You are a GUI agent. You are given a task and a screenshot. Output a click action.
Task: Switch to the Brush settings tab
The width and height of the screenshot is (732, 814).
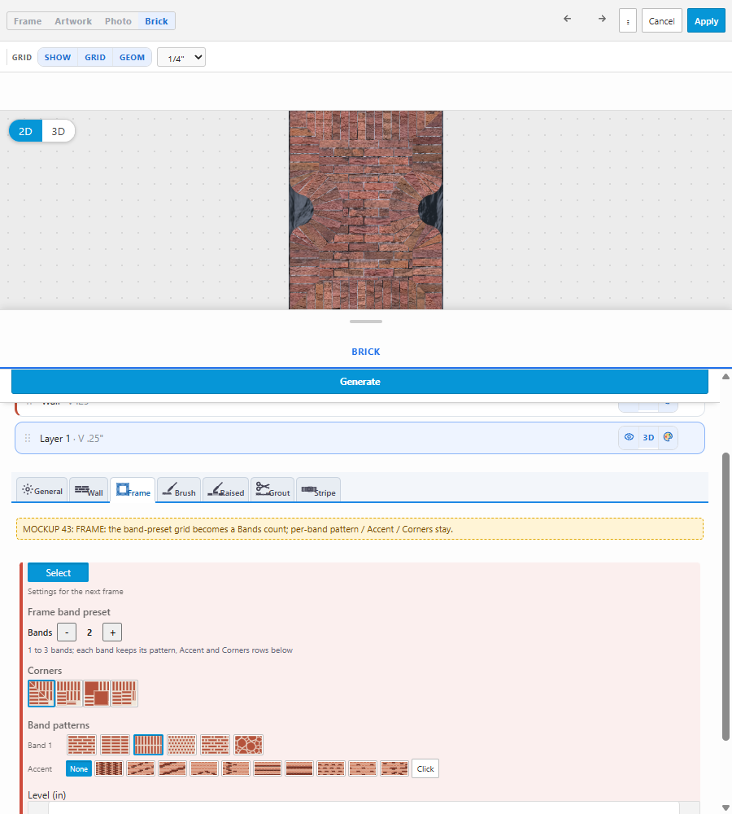coord(179,490)
